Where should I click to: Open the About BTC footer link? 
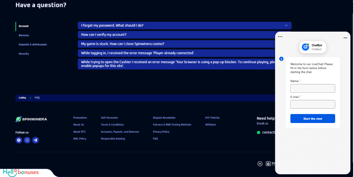coord(80,132)
